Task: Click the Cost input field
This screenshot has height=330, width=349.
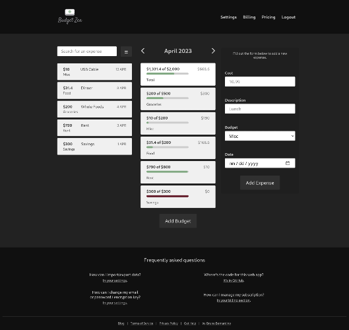Action: 260,82
